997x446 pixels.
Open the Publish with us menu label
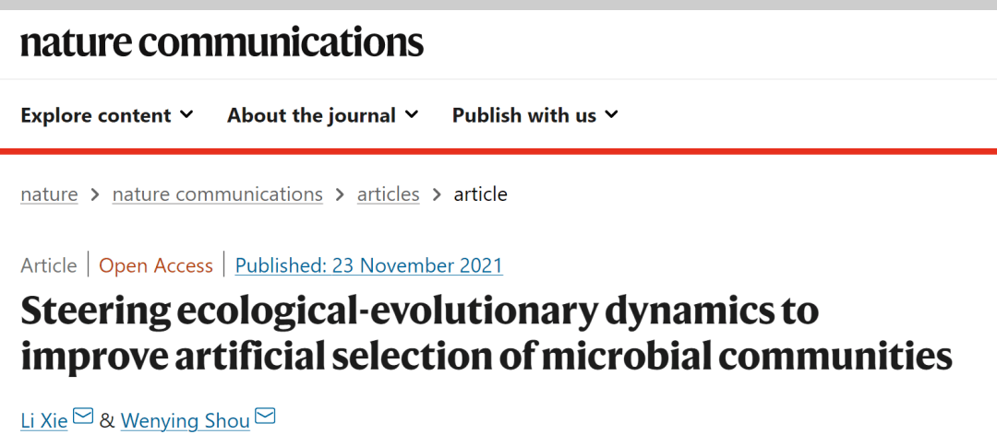tap(523, 115)
